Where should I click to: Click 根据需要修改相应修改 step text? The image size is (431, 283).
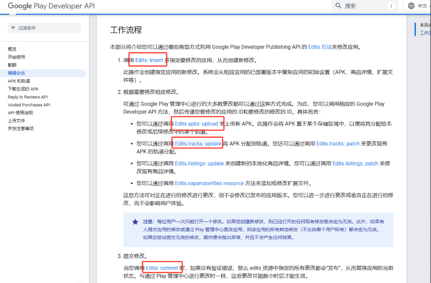click(151, 92)
